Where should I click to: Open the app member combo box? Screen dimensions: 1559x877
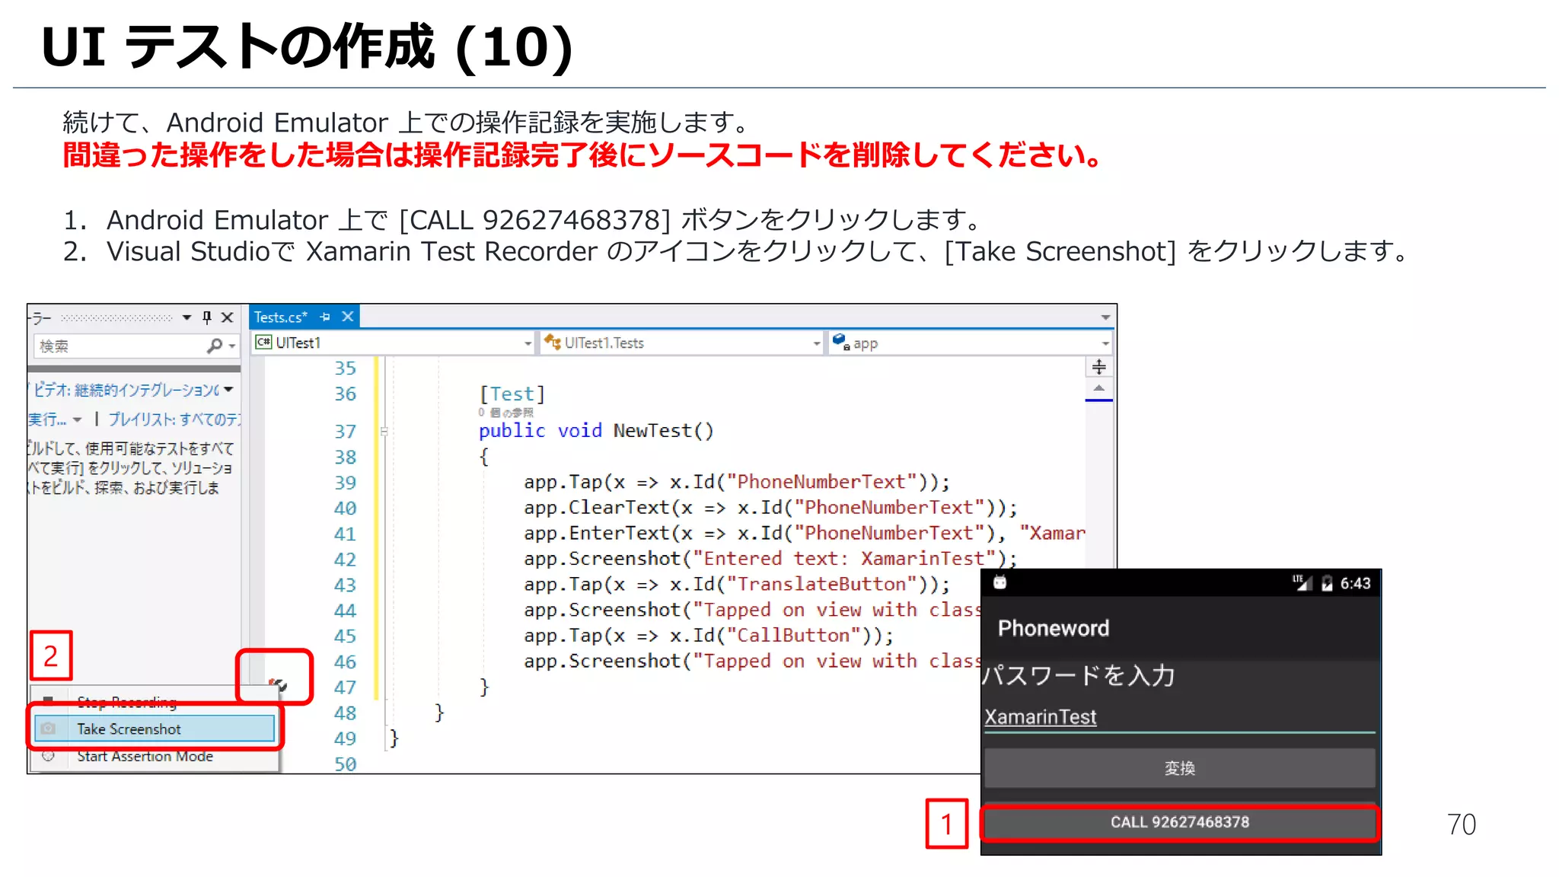pos(971,343)
